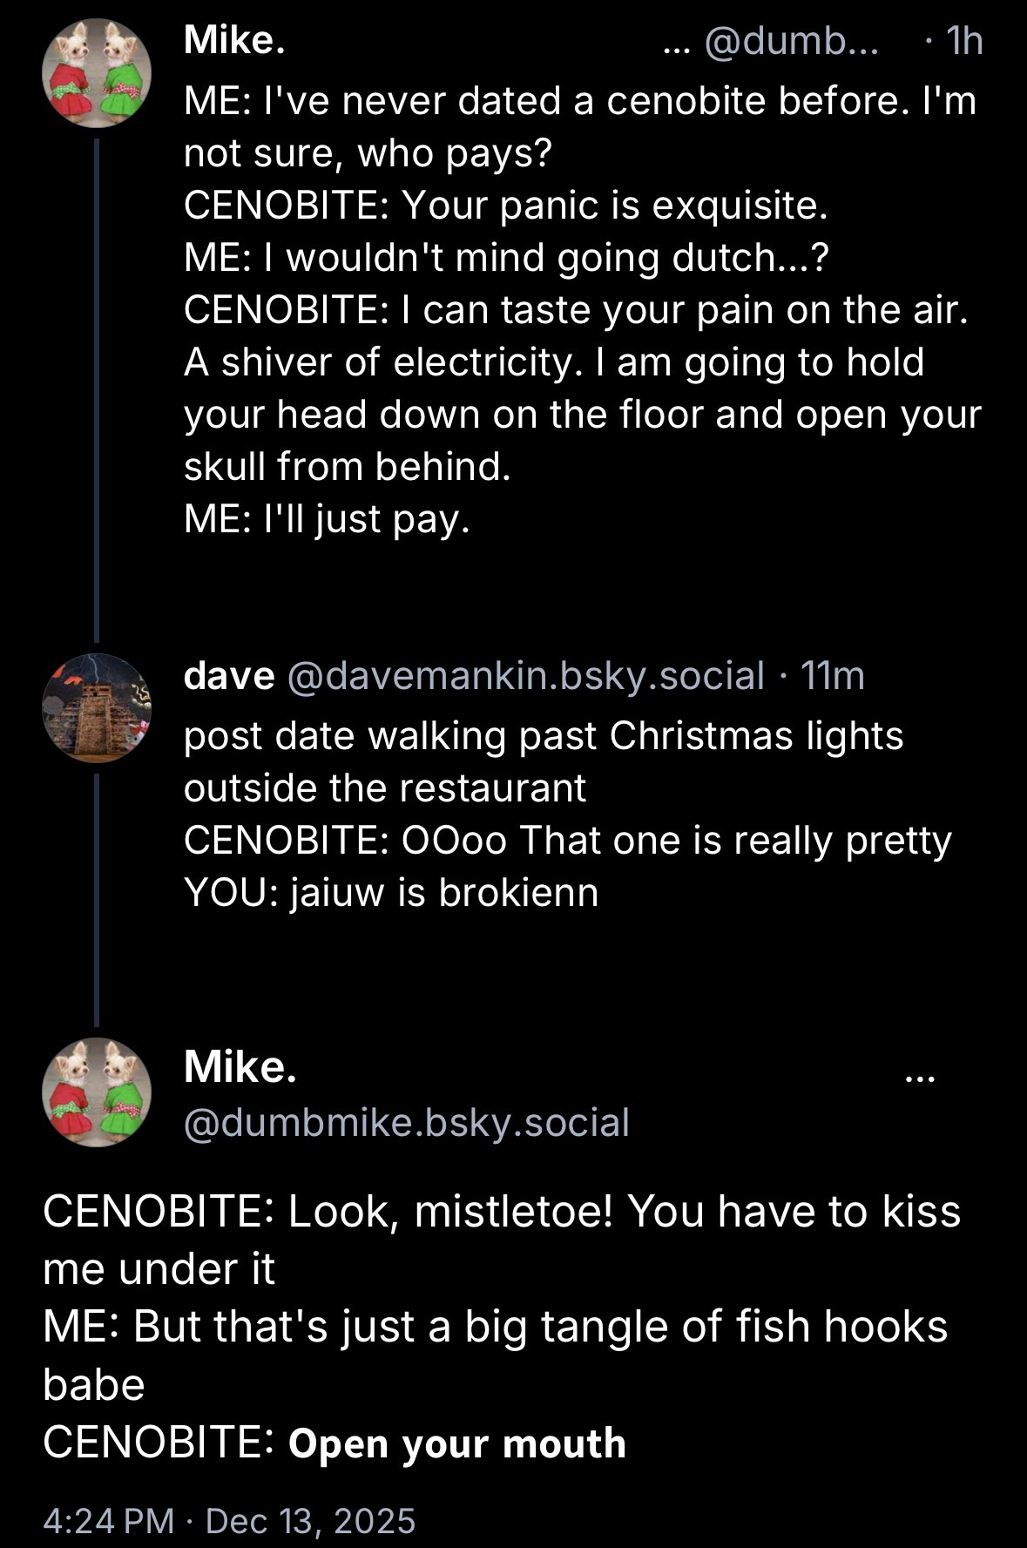Click the truncated @dumb... handle
Viewport: 1027px width, 1548px height.
pyautogui.click(x=791, y=41)
